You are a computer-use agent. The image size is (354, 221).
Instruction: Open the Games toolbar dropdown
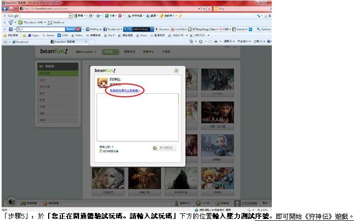pos(246,29)
